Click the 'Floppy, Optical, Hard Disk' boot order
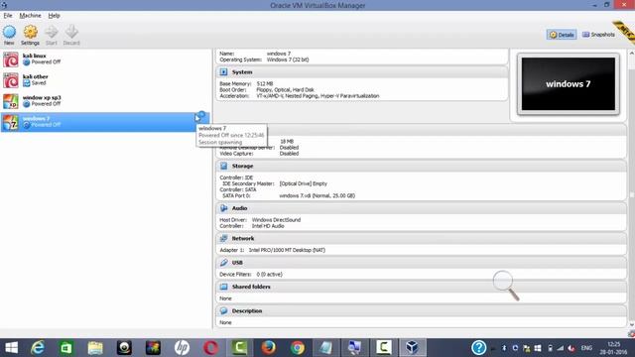Viewport: 635px width, 357px height. tap(285, 90)
